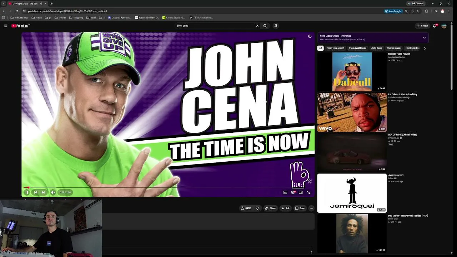Run the search with the magnifier button
This screenshot has height=257, width=457.
265,26
